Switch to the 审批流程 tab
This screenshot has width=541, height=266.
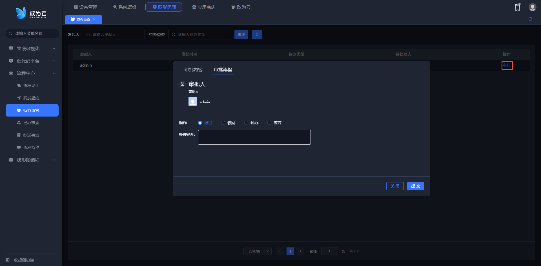223,70
